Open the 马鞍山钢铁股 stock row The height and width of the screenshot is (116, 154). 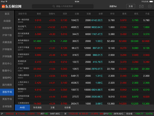coord(84,76)
